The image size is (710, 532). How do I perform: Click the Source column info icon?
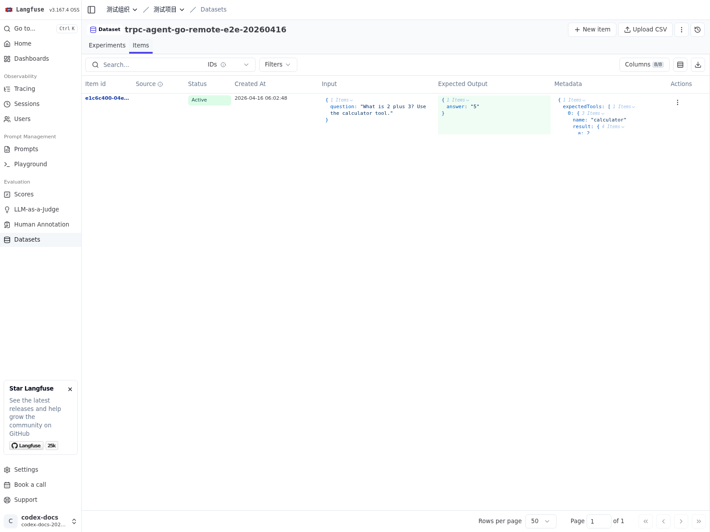pos(160,84)
